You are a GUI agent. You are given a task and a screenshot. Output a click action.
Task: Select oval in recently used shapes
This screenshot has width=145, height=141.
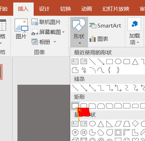click(x=118, y=62)
